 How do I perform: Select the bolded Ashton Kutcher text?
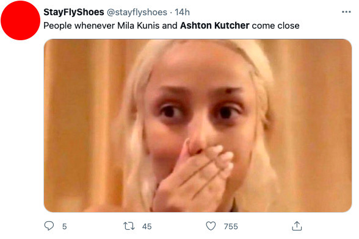pyautogui.click(x=214, y=26)
